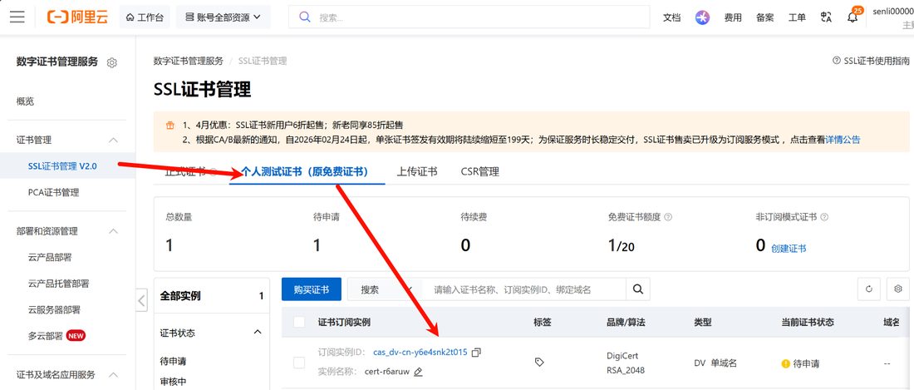Open the 备案 menu item
Viewport: 914px width, 390px height.
[x=764, y=17]
